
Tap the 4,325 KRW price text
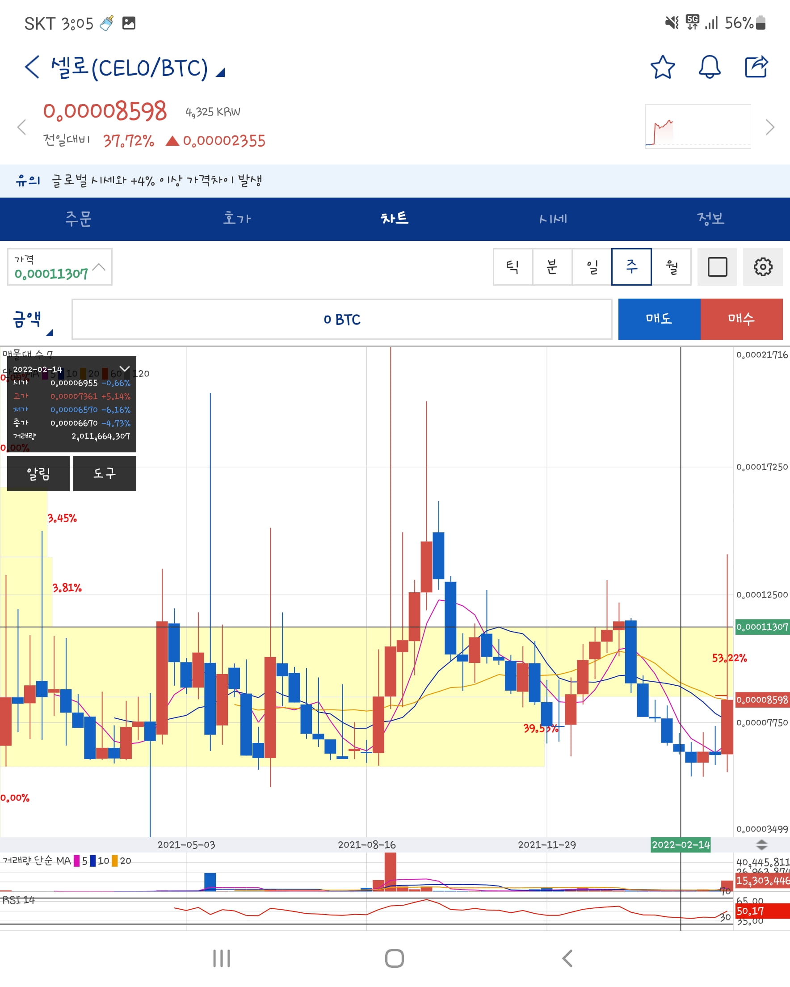click(212, 112)
